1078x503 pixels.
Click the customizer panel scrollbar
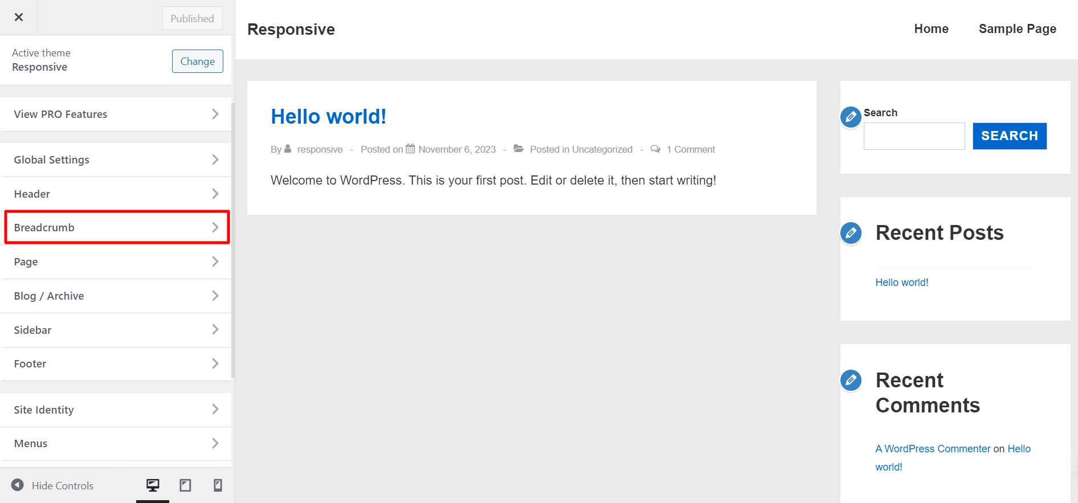(x=233, y=239)
